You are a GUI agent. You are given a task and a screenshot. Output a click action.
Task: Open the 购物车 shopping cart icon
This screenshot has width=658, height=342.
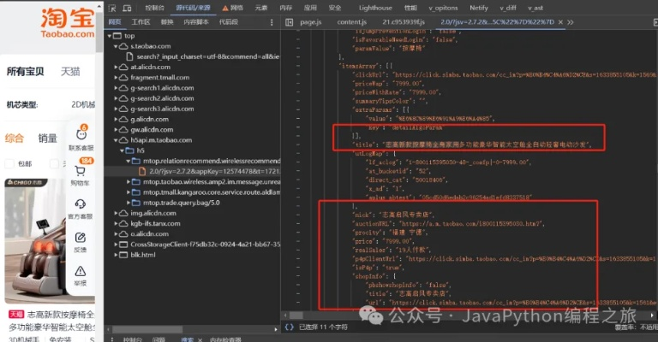80,171
